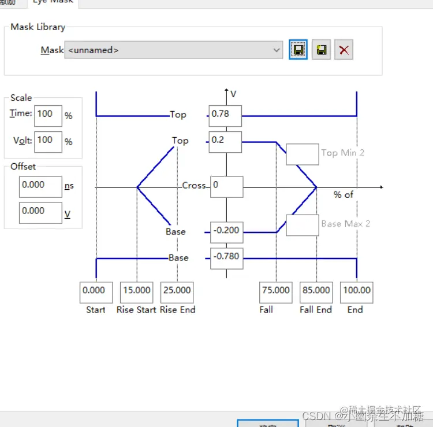Click the Volt scale percent field

[x=48, y=142]
